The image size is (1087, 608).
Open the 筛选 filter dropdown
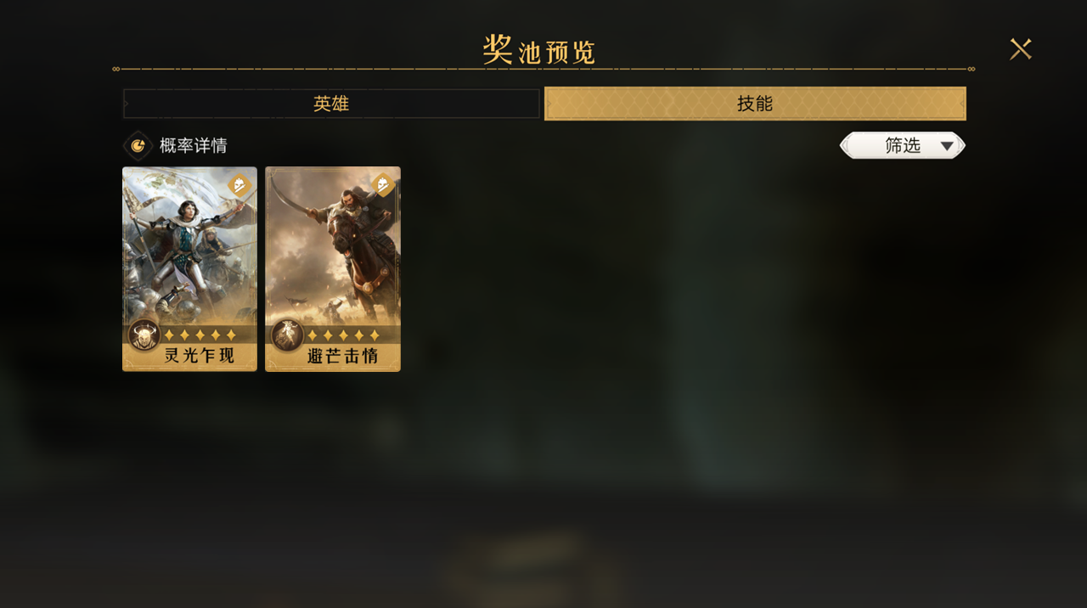point(903,145)
